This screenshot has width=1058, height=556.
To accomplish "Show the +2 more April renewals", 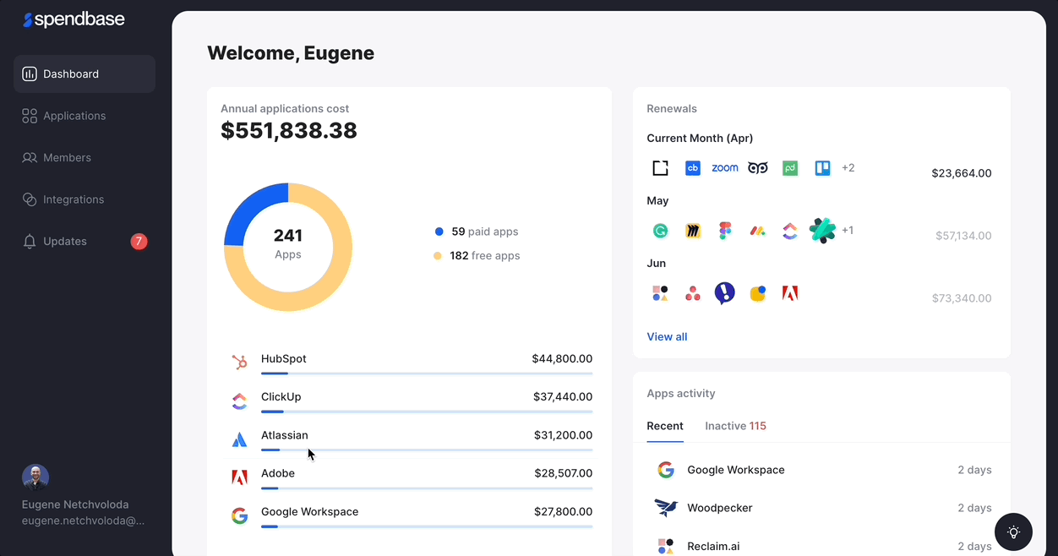I will (x=848, y=168).
